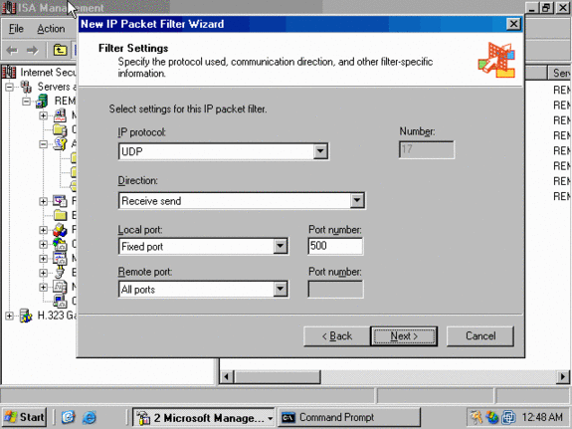Open the Remote port dropdown showing All ports
572x429 pixels.
tap(281, 290)
